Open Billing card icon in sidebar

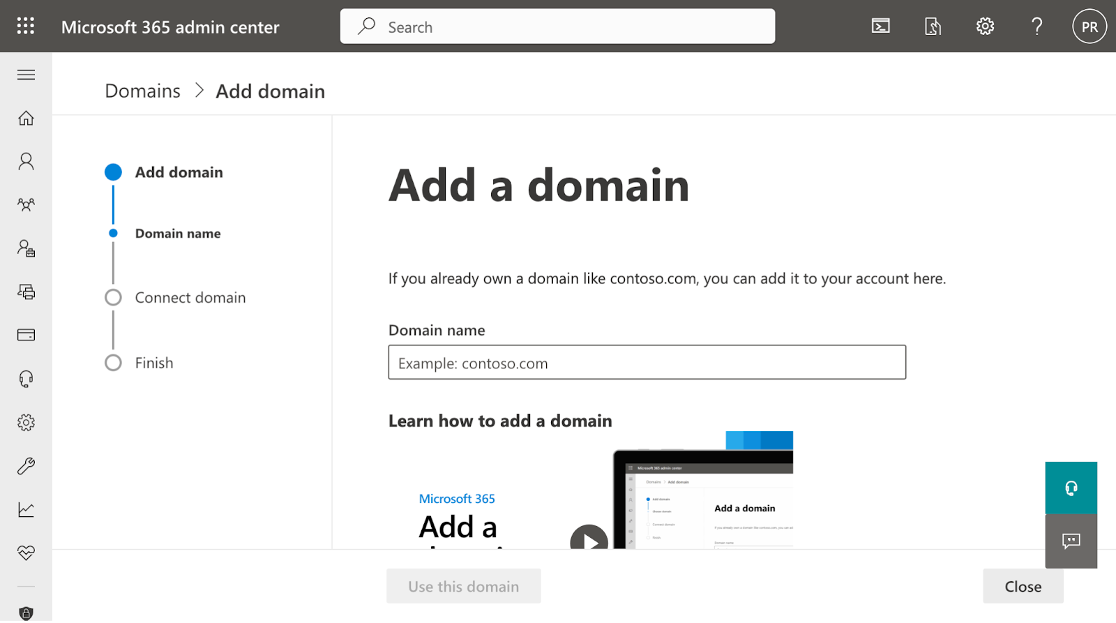tap(26, 335)
